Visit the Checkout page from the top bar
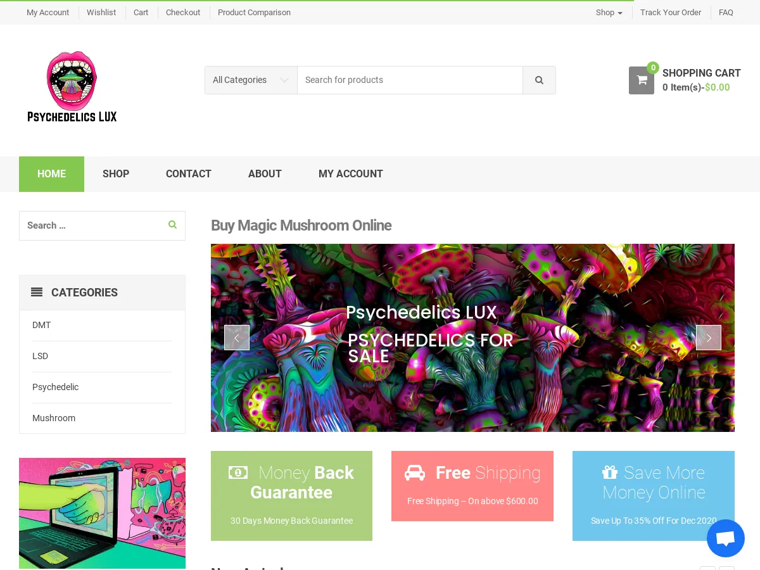The image size is (760, 570). [183, 12]
